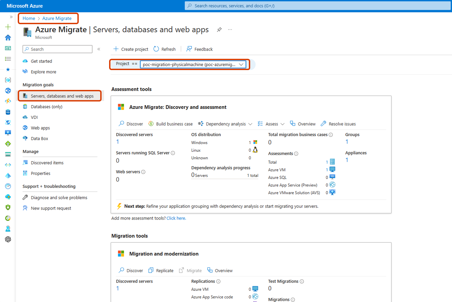Select Web apps under Migration goals
Viewport: 452px width, 302px height.
[40, 128]
